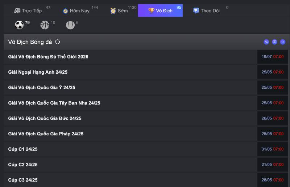Screen dimensions: 290x187
Task: Click the Cúp C2 24/25 row
Action: [23, 165]
